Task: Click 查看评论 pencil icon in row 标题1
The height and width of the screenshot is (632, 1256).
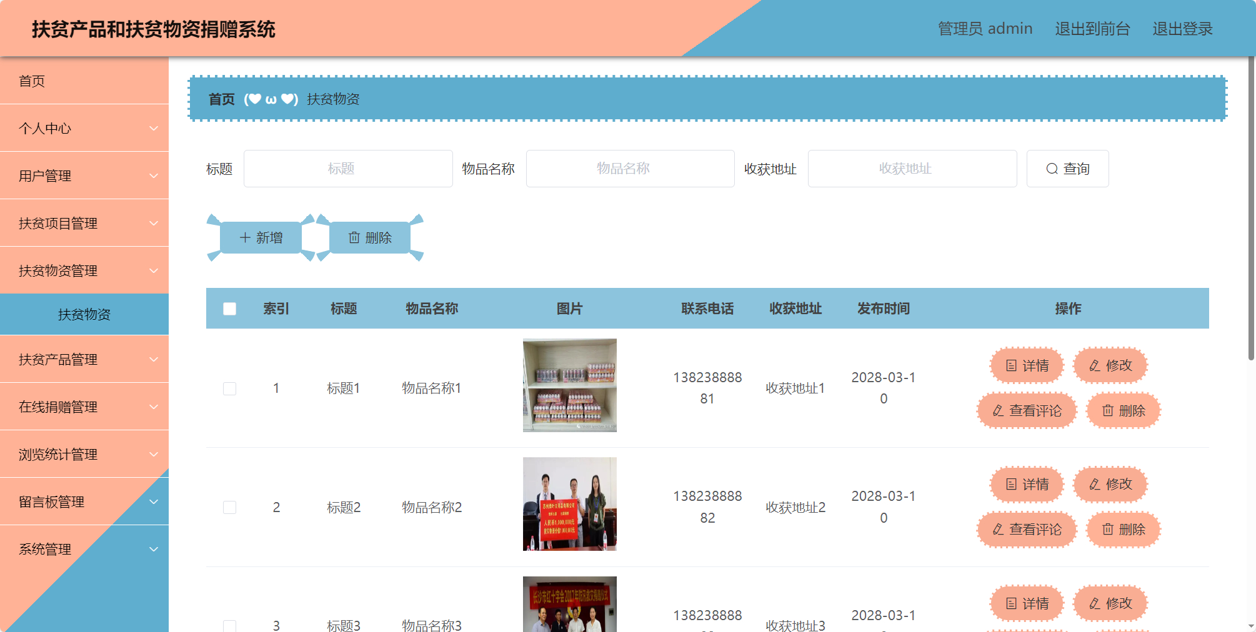Action: point(998,410)
